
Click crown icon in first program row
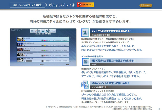click(x=25, y=40)
